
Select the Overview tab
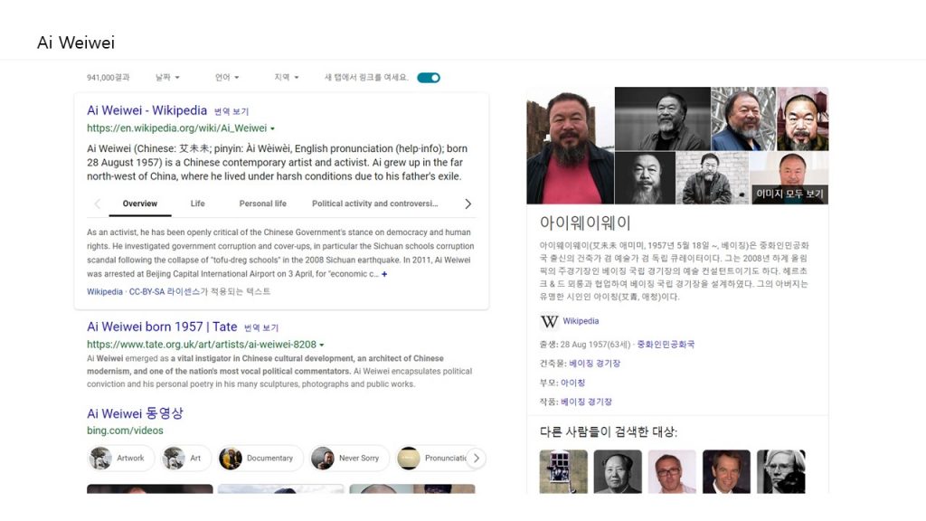[x=140, y=204]
